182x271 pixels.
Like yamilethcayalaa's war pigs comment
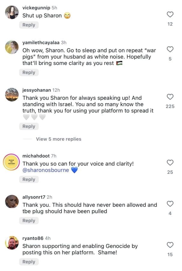(x=170, y=49)
